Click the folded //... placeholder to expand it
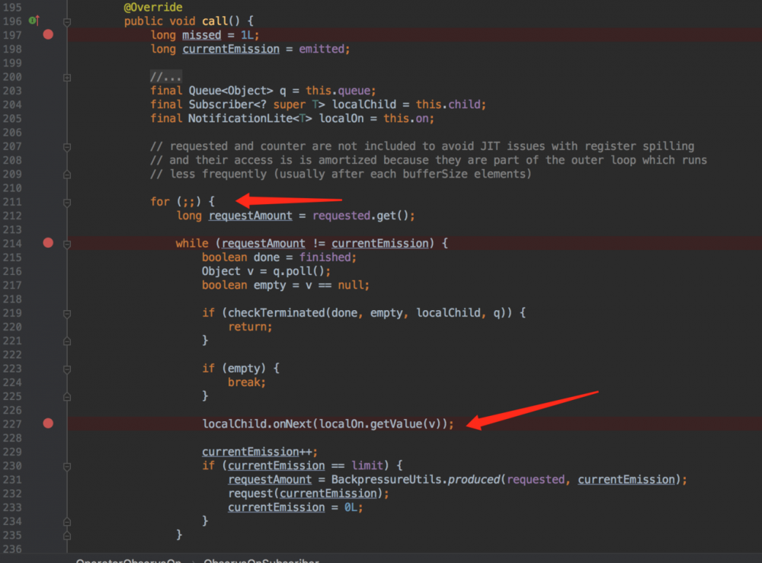Image resolution: width=762 pixels, height=563 pixels. [165, 76]
